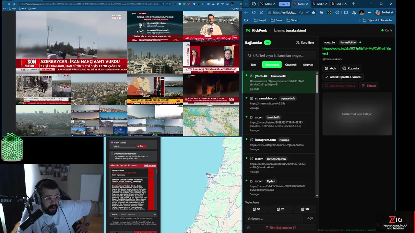
Task: Switch to the KickPeek tab
Action: 300,4
